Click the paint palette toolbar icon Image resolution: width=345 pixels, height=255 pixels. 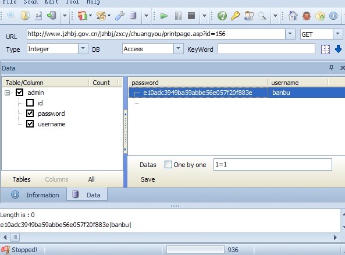tap(101, 16)
